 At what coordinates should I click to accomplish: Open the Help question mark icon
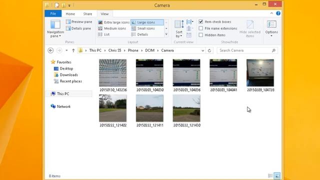point(278,13)
